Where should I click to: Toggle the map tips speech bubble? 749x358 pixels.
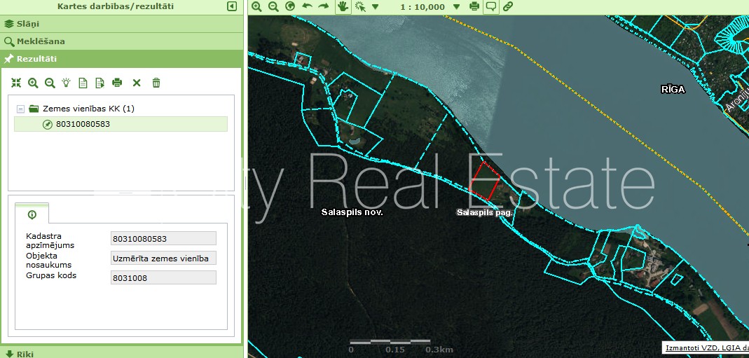tap(491, 6)
